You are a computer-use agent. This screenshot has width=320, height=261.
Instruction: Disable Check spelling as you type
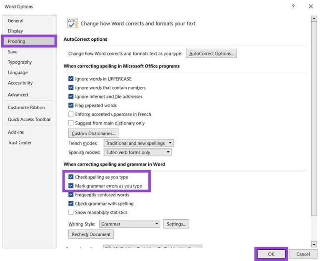(71, 177)
